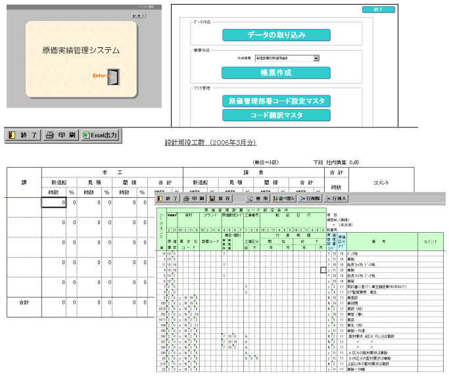Click 保存 save icon in master toolbar
Image resolution: width=449 pixels, height=376 pixels.
tap(220, 199)
